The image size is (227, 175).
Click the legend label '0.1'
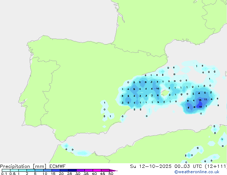pos(4,174)
